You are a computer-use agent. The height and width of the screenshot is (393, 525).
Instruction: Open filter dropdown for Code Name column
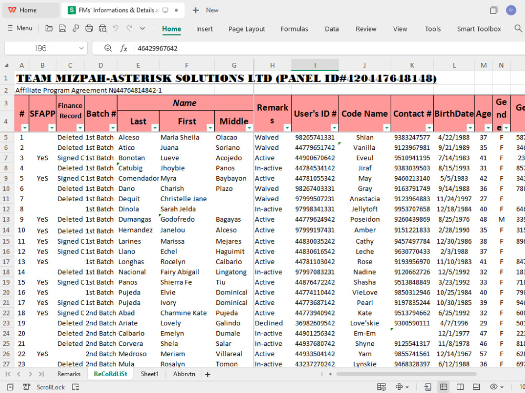(x=386, y=128)
